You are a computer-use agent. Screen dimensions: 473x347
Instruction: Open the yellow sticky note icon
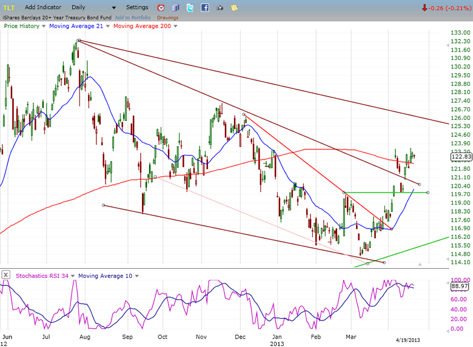coord(234,8)
